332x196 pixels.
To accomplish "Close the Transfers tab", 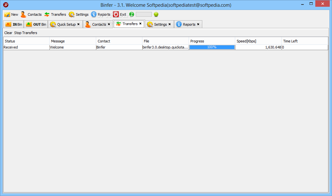I will [140, 23].
